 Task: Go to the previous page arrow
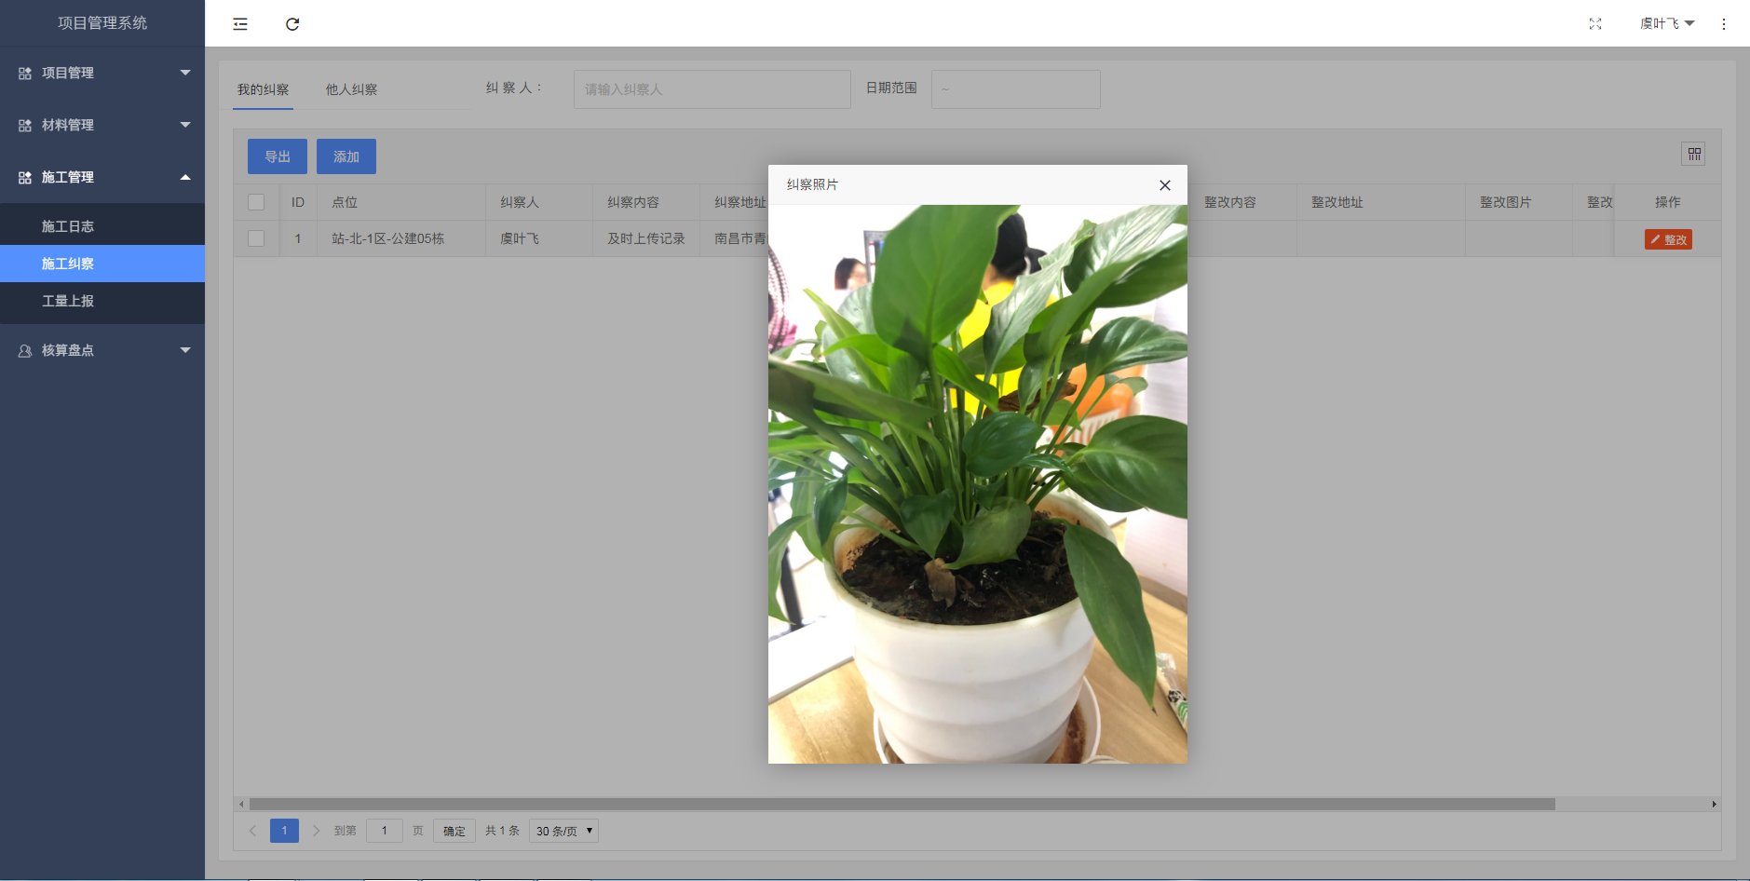pos(252,831)
